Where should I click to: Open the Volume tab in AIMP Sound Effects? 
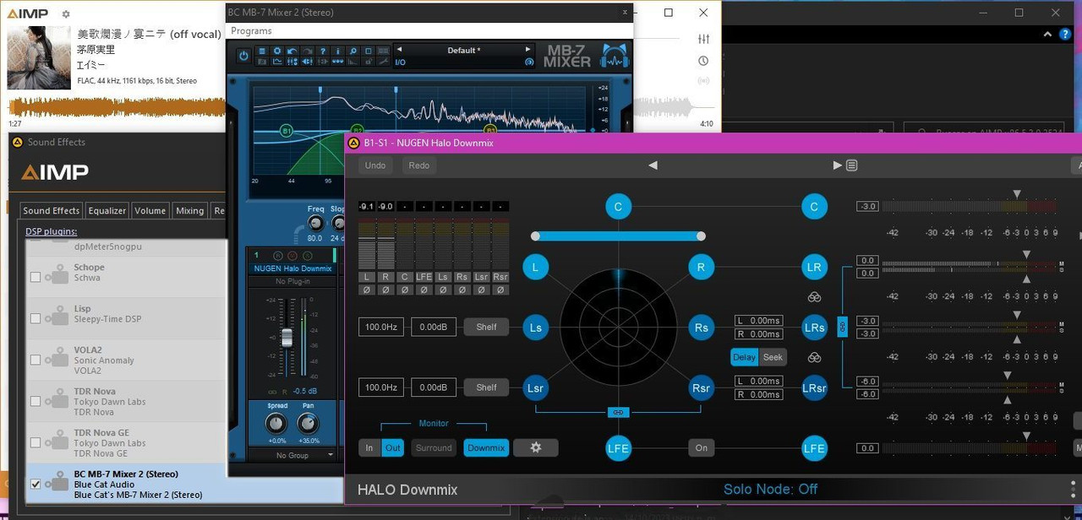[150, 210]
